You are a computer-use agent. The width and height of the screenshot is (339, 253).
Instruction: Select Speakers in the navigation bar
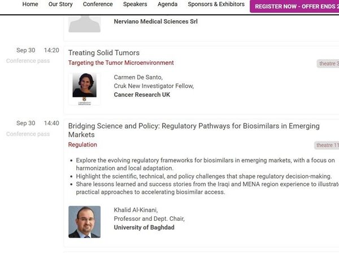pyautogui.click(x=135, y=5)
